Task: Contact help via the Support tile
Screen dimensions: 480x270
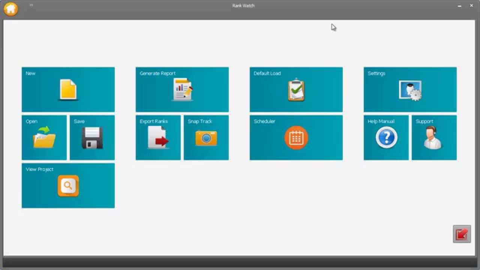Action: [x=434, y=138]
